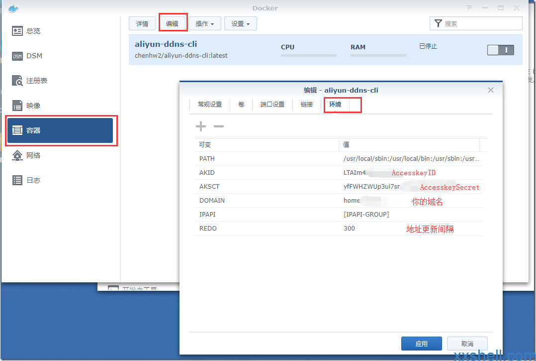Close the 编辑 aliyun-ddns-cli dialog
536x361 pixels.
(x=491, y=90)
